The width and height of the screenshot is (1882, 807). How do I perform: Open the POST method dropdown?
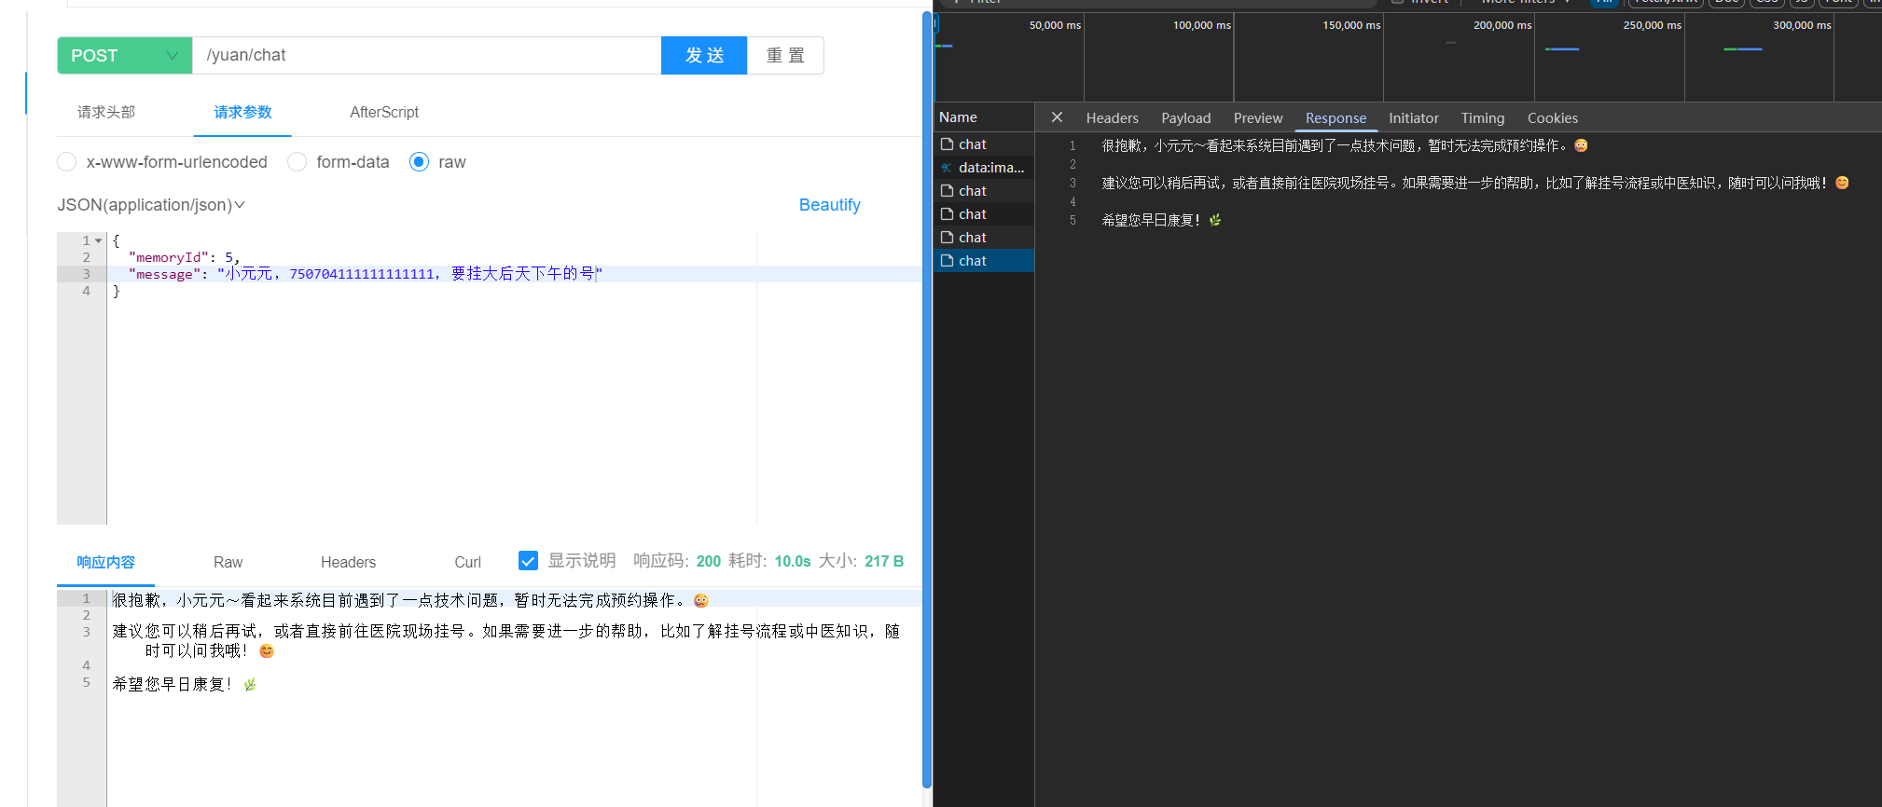point(125,56)
